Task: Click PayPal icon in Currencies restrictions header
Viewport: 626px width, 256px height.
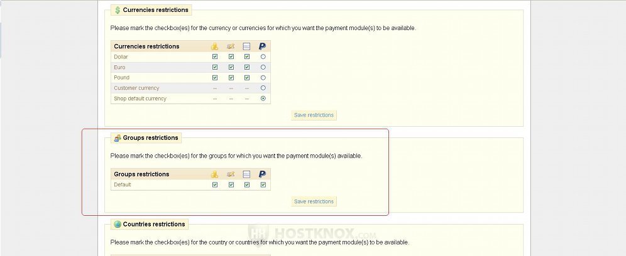Action: pyautogui.click(x=262, y=46)
